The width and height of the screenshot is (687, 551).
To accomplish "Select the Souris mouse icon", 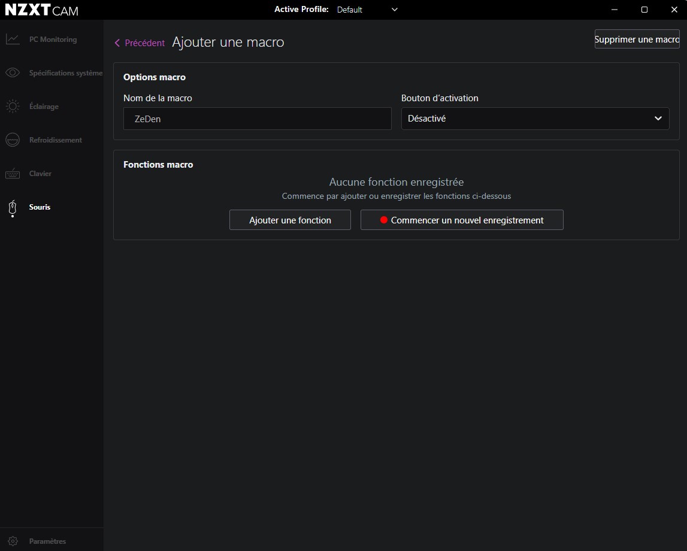I will 13,208.
